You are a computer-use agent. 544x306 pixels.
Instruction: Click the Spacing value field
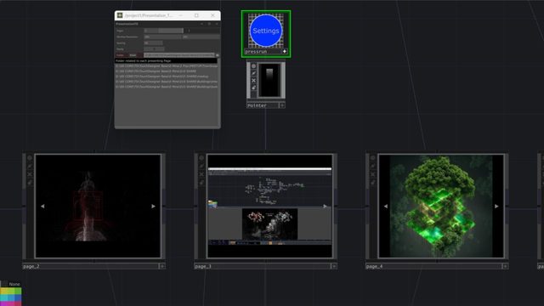tap(153, 43)
